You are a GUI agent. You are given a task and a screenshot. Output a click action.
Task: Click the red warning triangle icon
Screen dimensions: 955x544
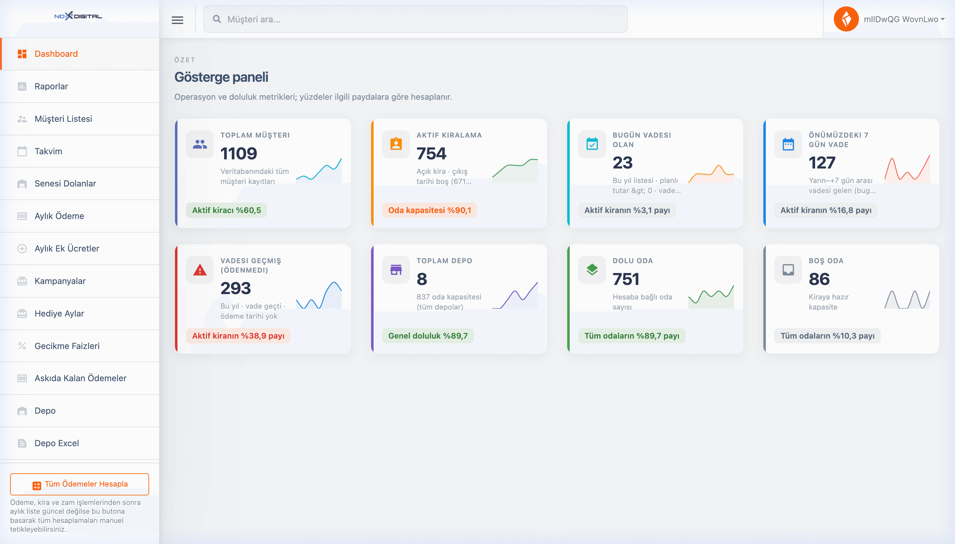pos(200,269)
